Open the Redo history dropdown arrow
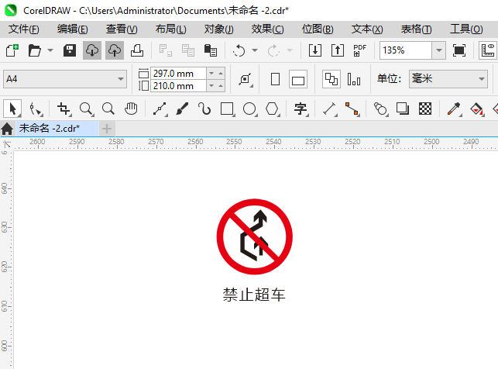This screenshot has width=498, height=369. (290, 50)
